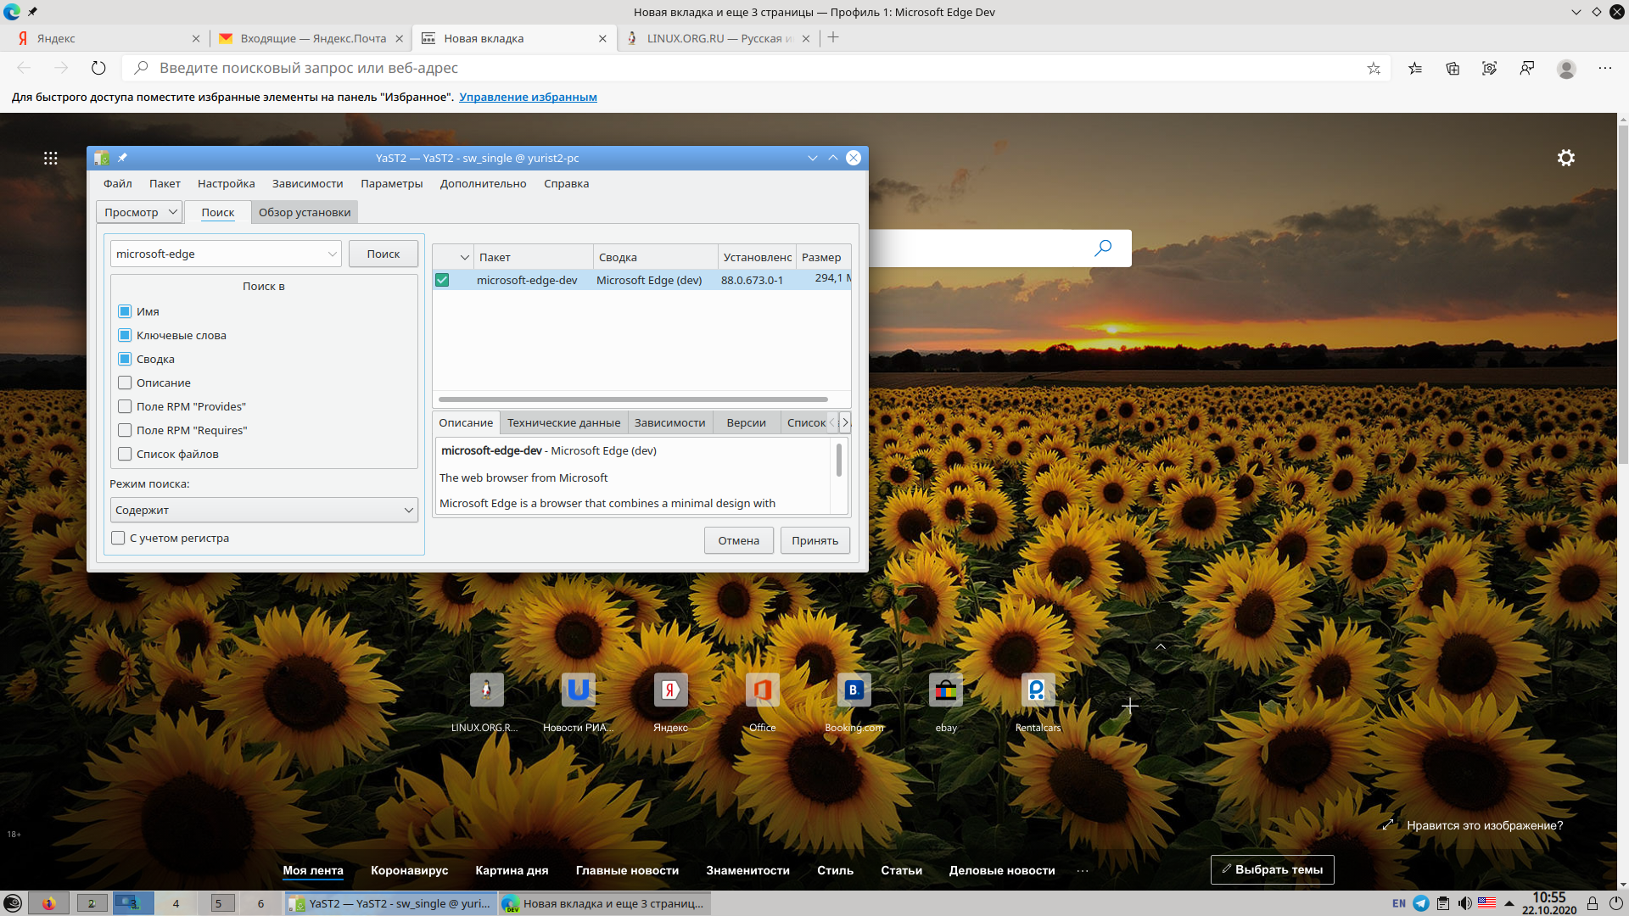Open a new browser tab with plus
This screenshot has width=1629, height=916.
tap(833, 37)
